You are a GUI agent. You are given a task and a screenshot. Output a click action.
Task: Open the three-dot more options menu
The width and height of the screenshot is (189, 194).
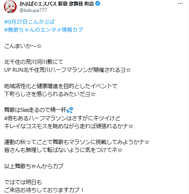[180, 4]
